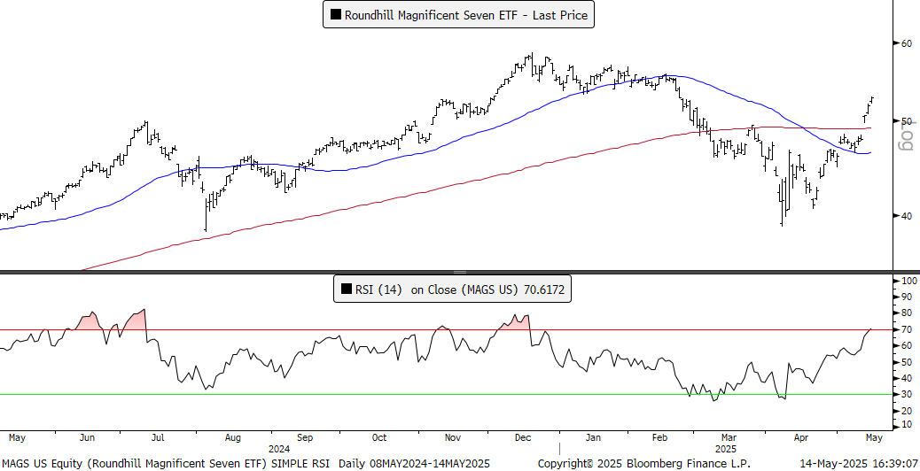
Task: Click the black square in the Last Price legend
Action: point(336,15)
